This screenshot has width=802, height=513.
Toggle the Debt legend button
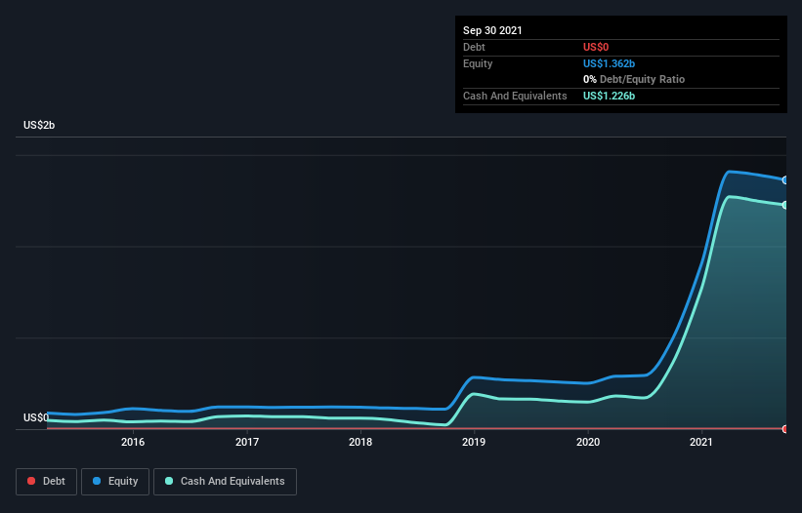click(x=46, y=482)
